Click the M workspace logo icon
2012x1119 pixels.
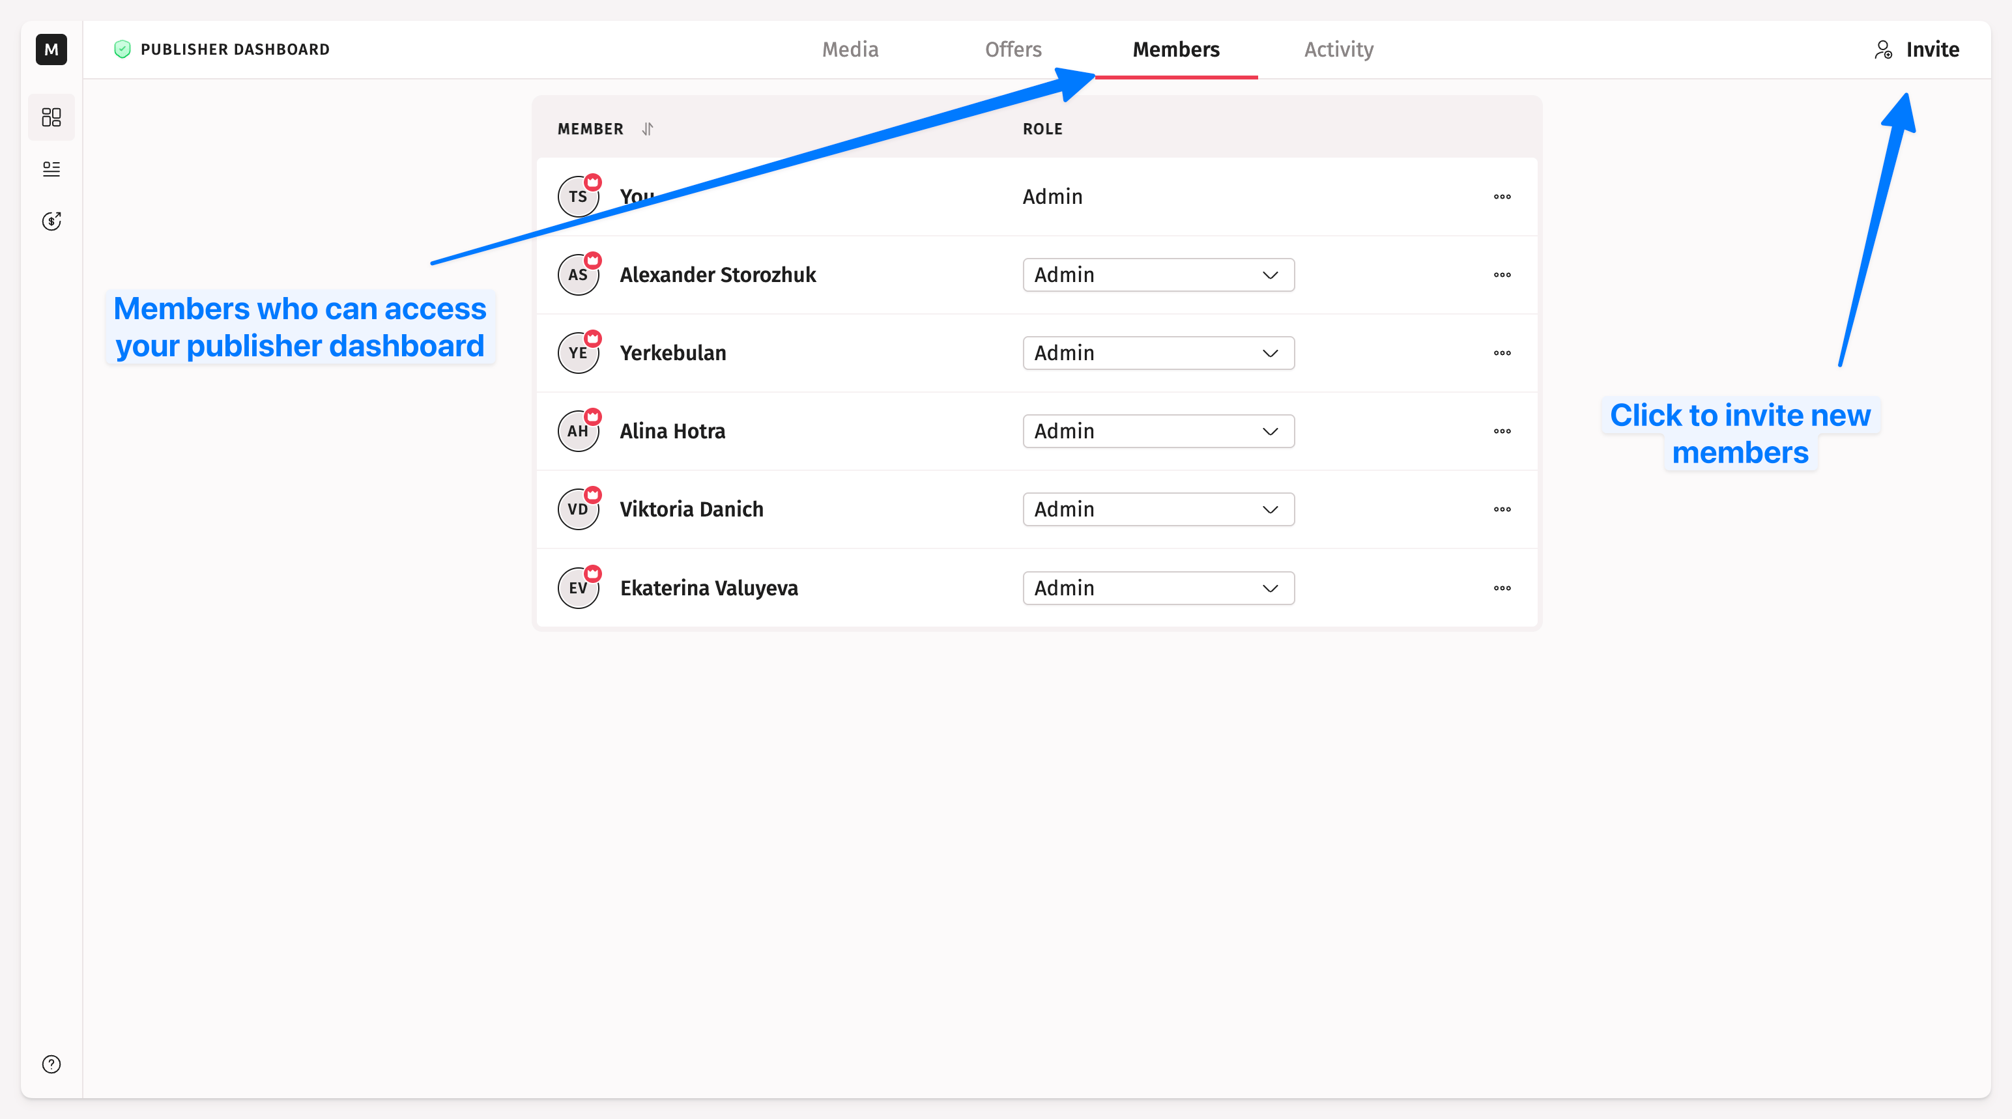pyautogui.click(x=51, y=50)
